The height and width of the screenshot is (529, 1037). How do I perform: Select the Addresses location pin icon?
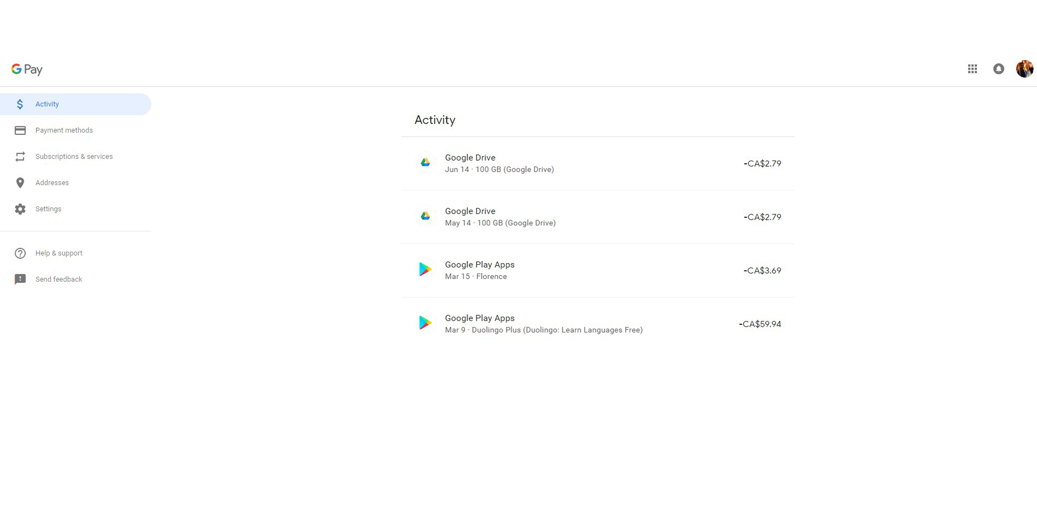[x=20, y=182]
